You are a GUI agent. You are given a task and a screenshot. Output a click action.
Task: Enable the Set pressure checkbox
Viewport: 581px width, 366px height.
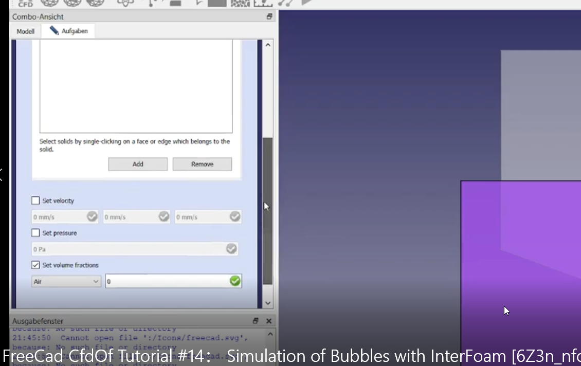35,233
